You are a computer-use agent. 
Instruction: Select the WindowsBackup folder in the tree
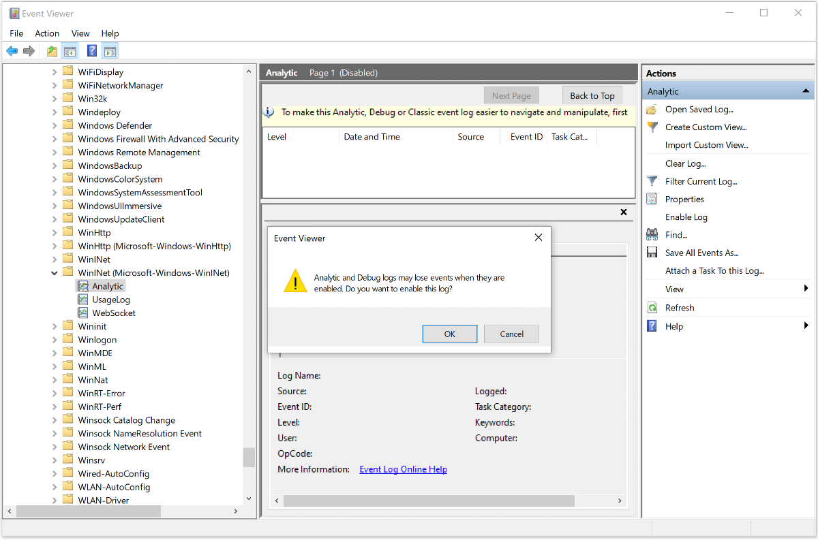pyautogui.click(x=110, y=165)
